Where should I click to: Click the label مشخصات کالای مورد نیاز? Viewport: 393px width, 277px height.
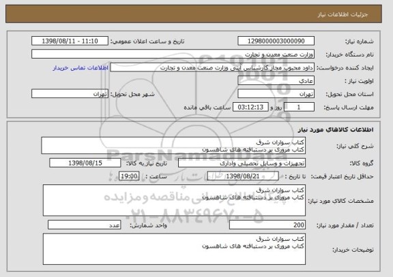(x=340, y=201)
